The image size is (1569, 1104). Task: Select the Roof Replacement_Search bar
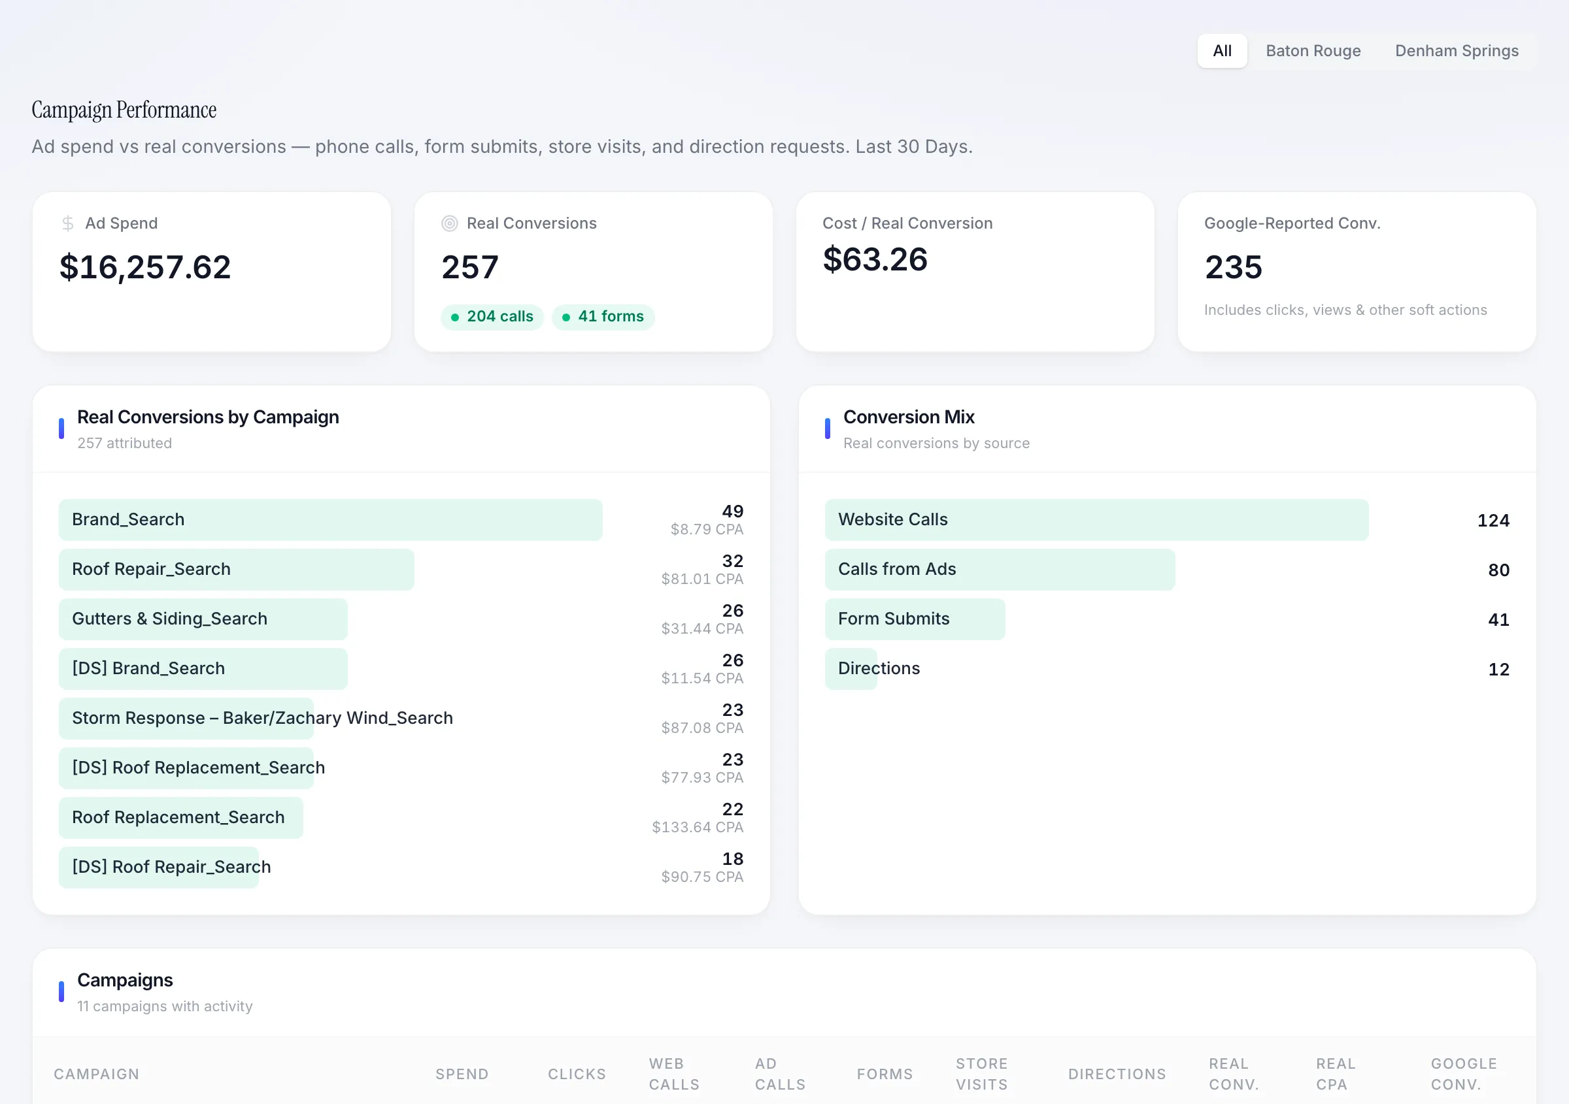[x=180, y=818]
